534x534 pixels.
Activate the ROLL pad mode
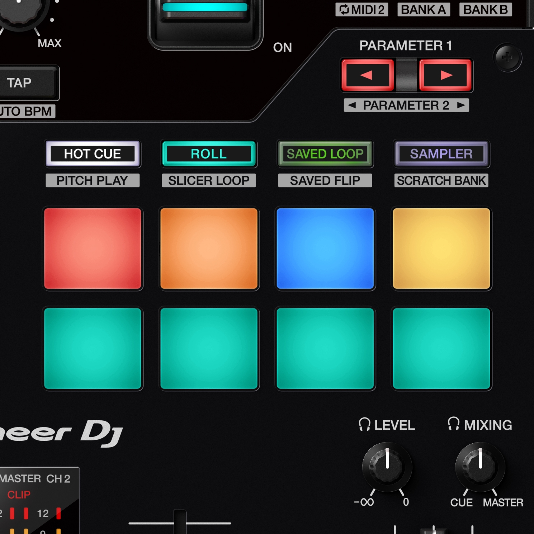pos(209,154)
